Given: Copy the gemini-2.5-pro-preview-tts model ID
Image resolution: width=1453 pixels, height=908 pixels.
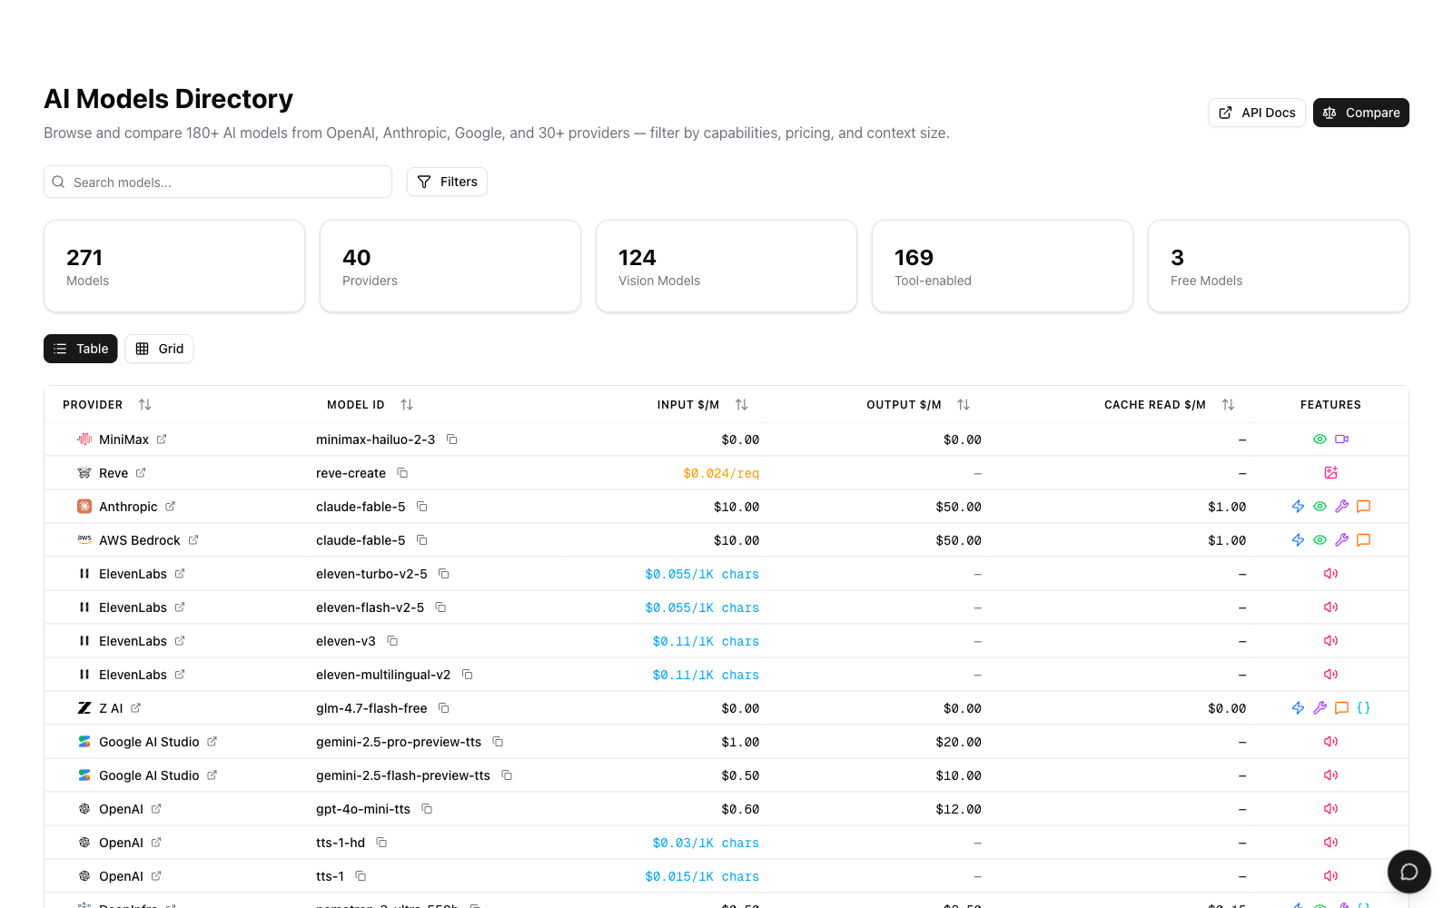Looking at the screenshot, I should pos(498,742).
